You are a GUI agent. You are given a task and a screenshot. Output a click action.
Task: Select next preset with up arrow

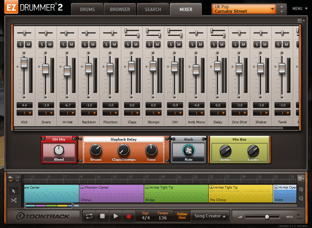[281, 7]
